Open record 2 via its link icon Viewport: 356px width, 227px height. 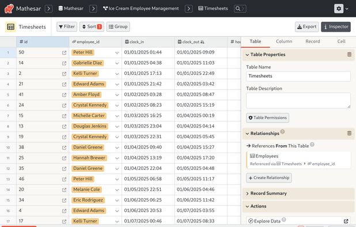pos(65,74)
